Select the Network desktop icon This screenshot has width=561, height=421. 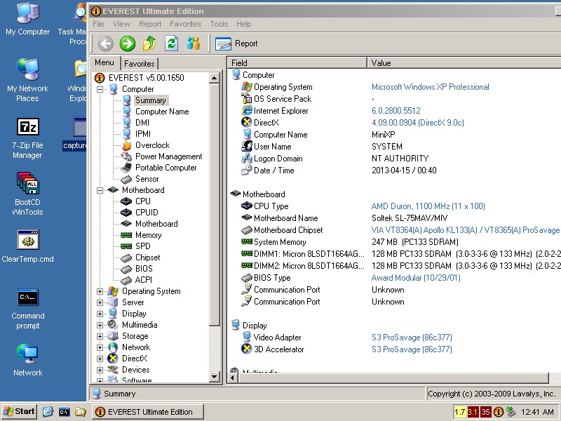pyautogui.click(x=27, y=360)
